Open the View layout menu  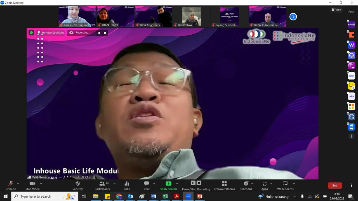pyautogui.click(x=336, y=9)
